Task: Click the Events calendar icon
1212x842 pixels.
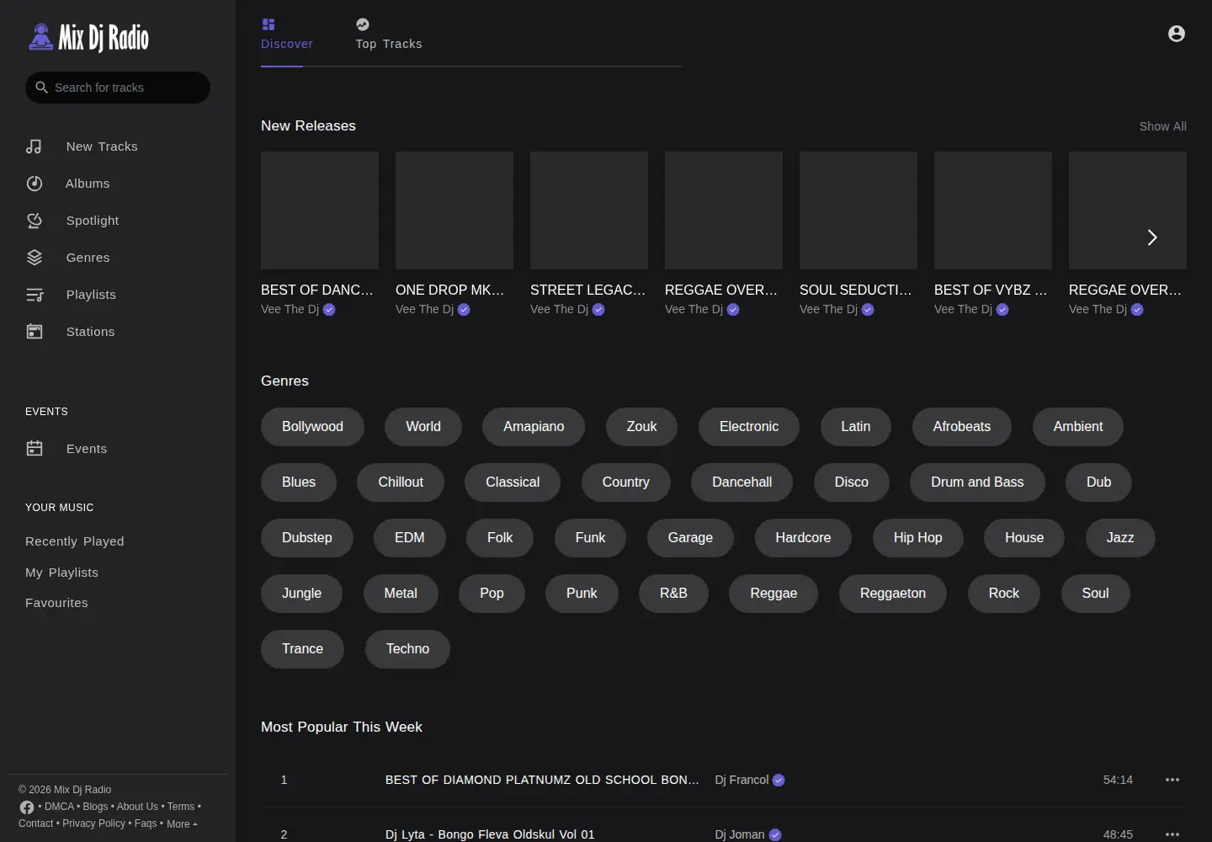Action: 35,449
